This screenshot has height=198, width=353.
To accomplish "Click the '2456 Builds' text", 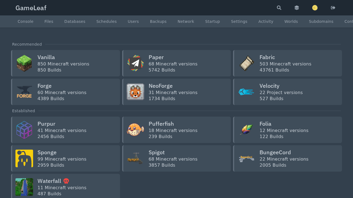I will pos(51,136).
